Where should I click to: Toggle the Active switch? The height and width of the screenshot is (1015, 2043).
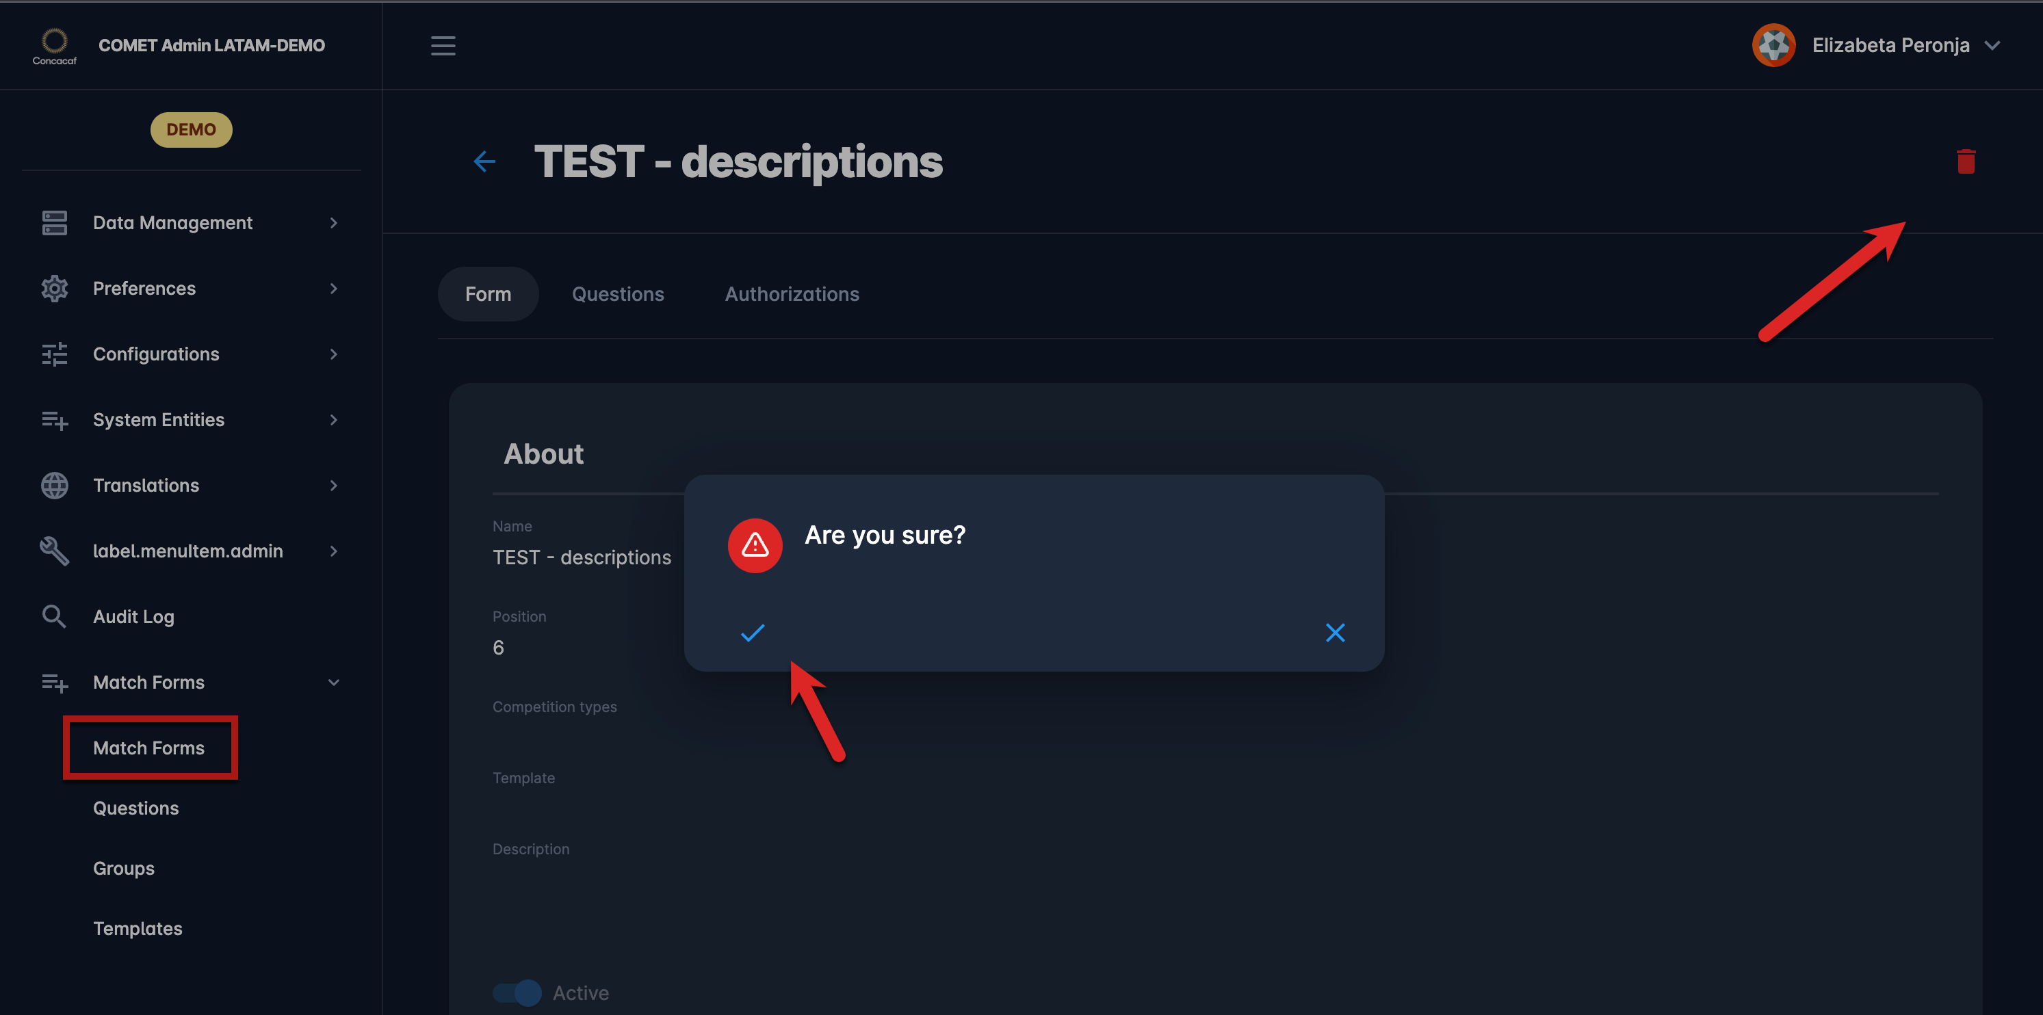[x=517, y=993]
